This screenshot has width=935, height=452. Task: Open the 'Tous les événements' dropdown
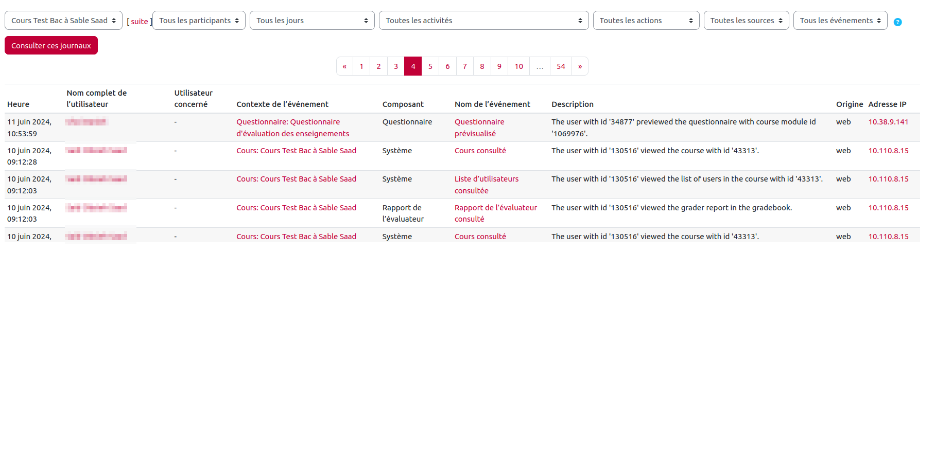tap(840, 21)
